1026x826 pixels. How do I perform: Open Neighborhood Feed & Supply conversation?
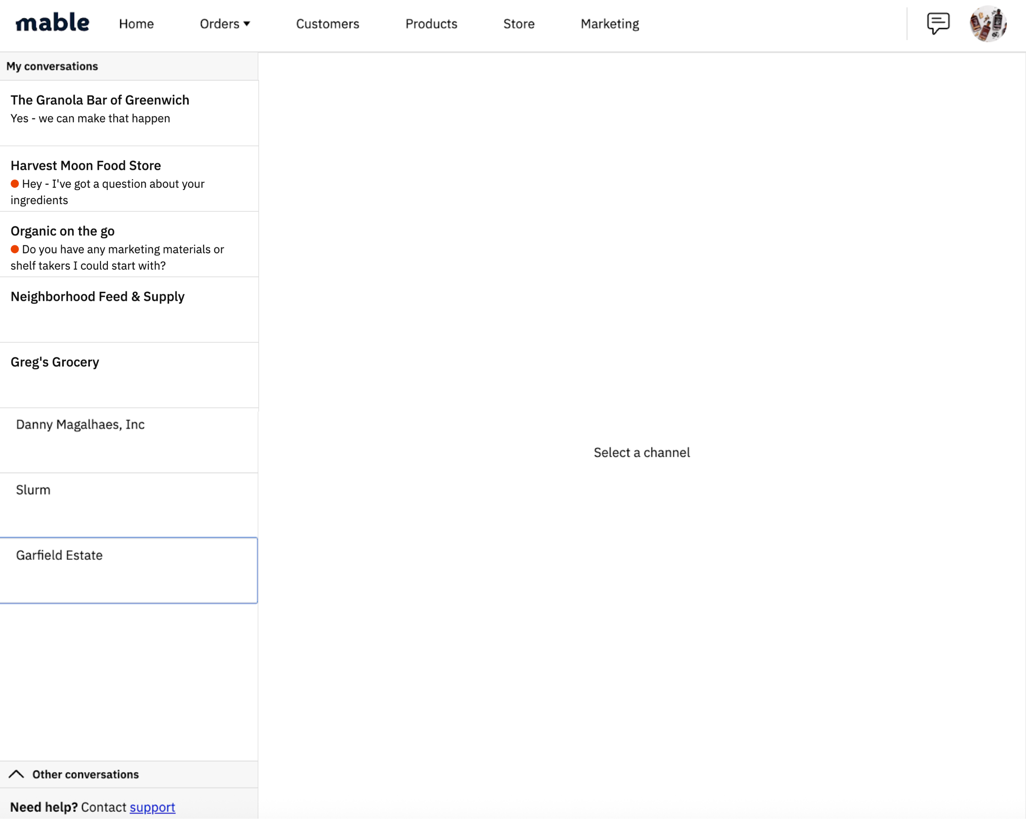(x=129, y=310)
